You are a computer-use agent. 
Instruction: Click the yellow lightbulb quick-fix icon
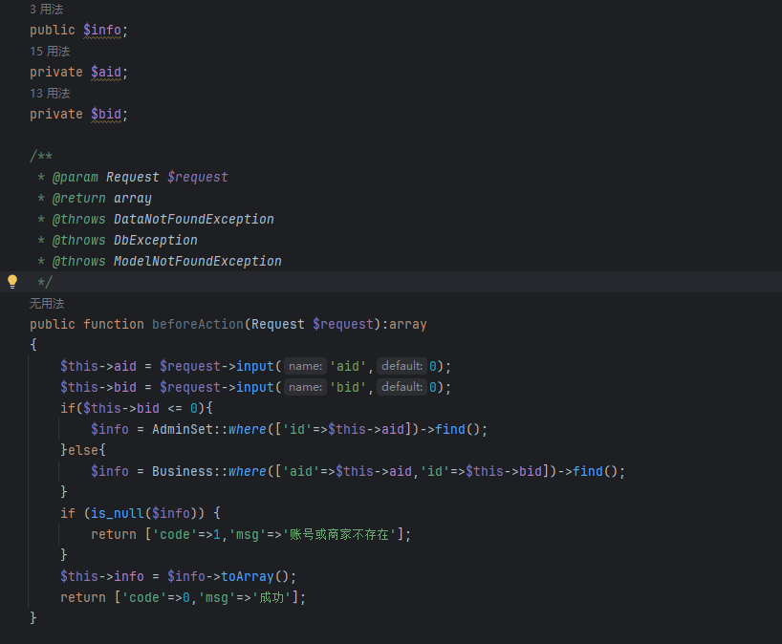12,282
